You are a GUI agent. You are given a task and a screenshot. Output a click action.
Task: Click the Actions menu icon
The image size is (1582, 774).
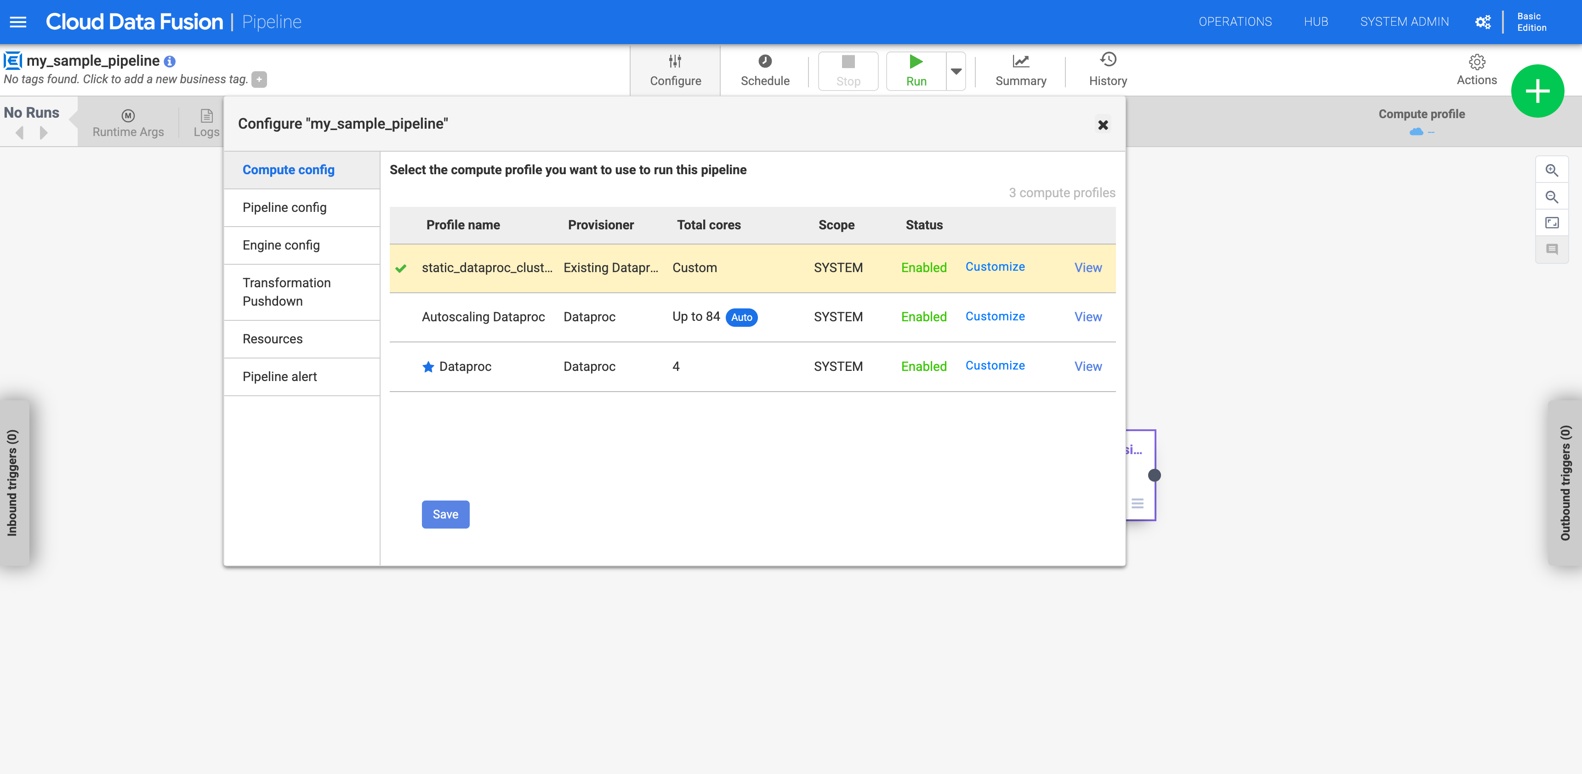tap(1475, 63)
